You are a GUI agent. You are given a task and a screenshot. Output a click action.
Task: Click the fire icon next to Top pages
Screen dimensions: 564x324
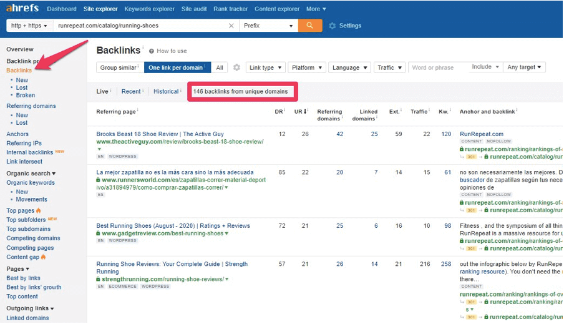click(39, 210)
